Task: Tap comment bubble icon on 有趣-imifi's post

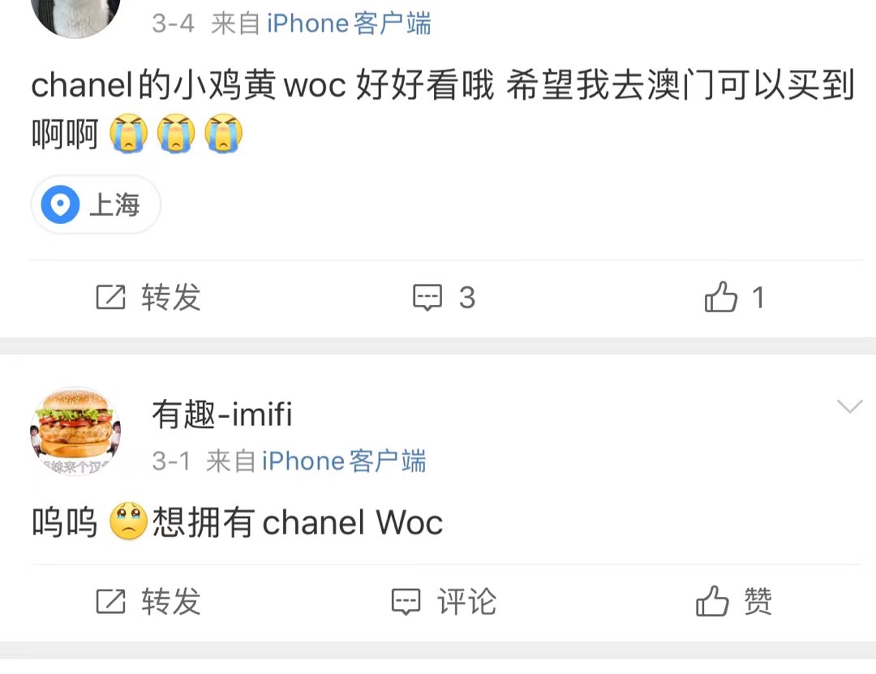Action: pyautogui.click(x=406, y=602)
